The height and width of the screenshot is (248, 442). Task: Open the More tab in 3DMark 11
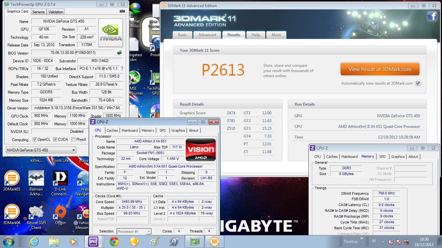click(x=276, y=35)
